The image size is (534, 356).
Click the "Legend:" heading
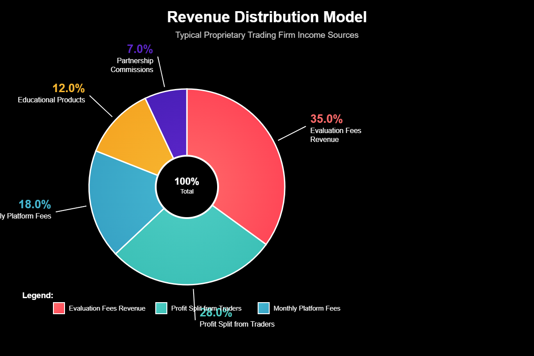[38, 295]
